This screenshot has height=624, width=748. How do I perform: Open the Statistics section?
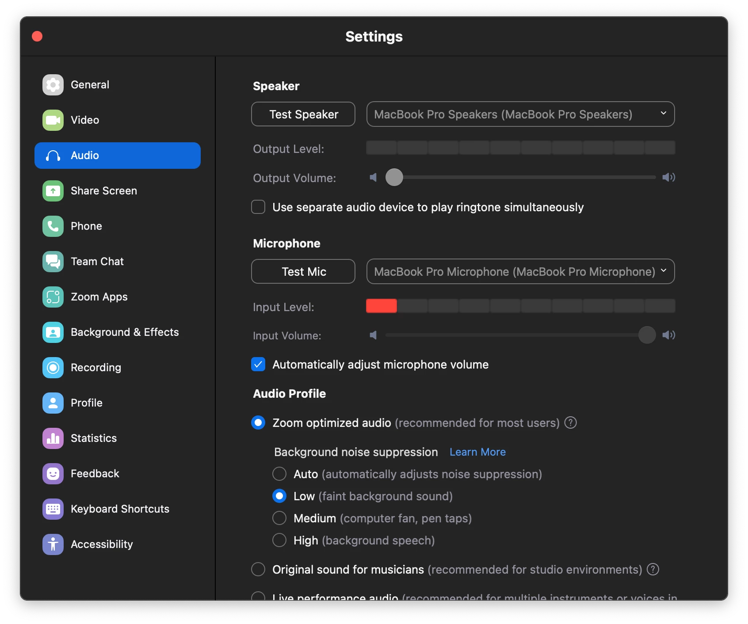(118, 438)
